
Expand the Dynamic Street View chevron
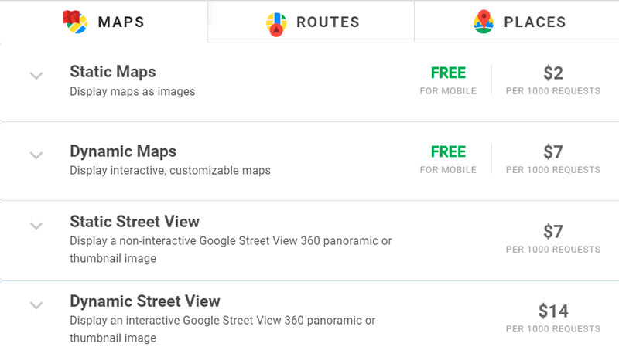pos(36,305)
